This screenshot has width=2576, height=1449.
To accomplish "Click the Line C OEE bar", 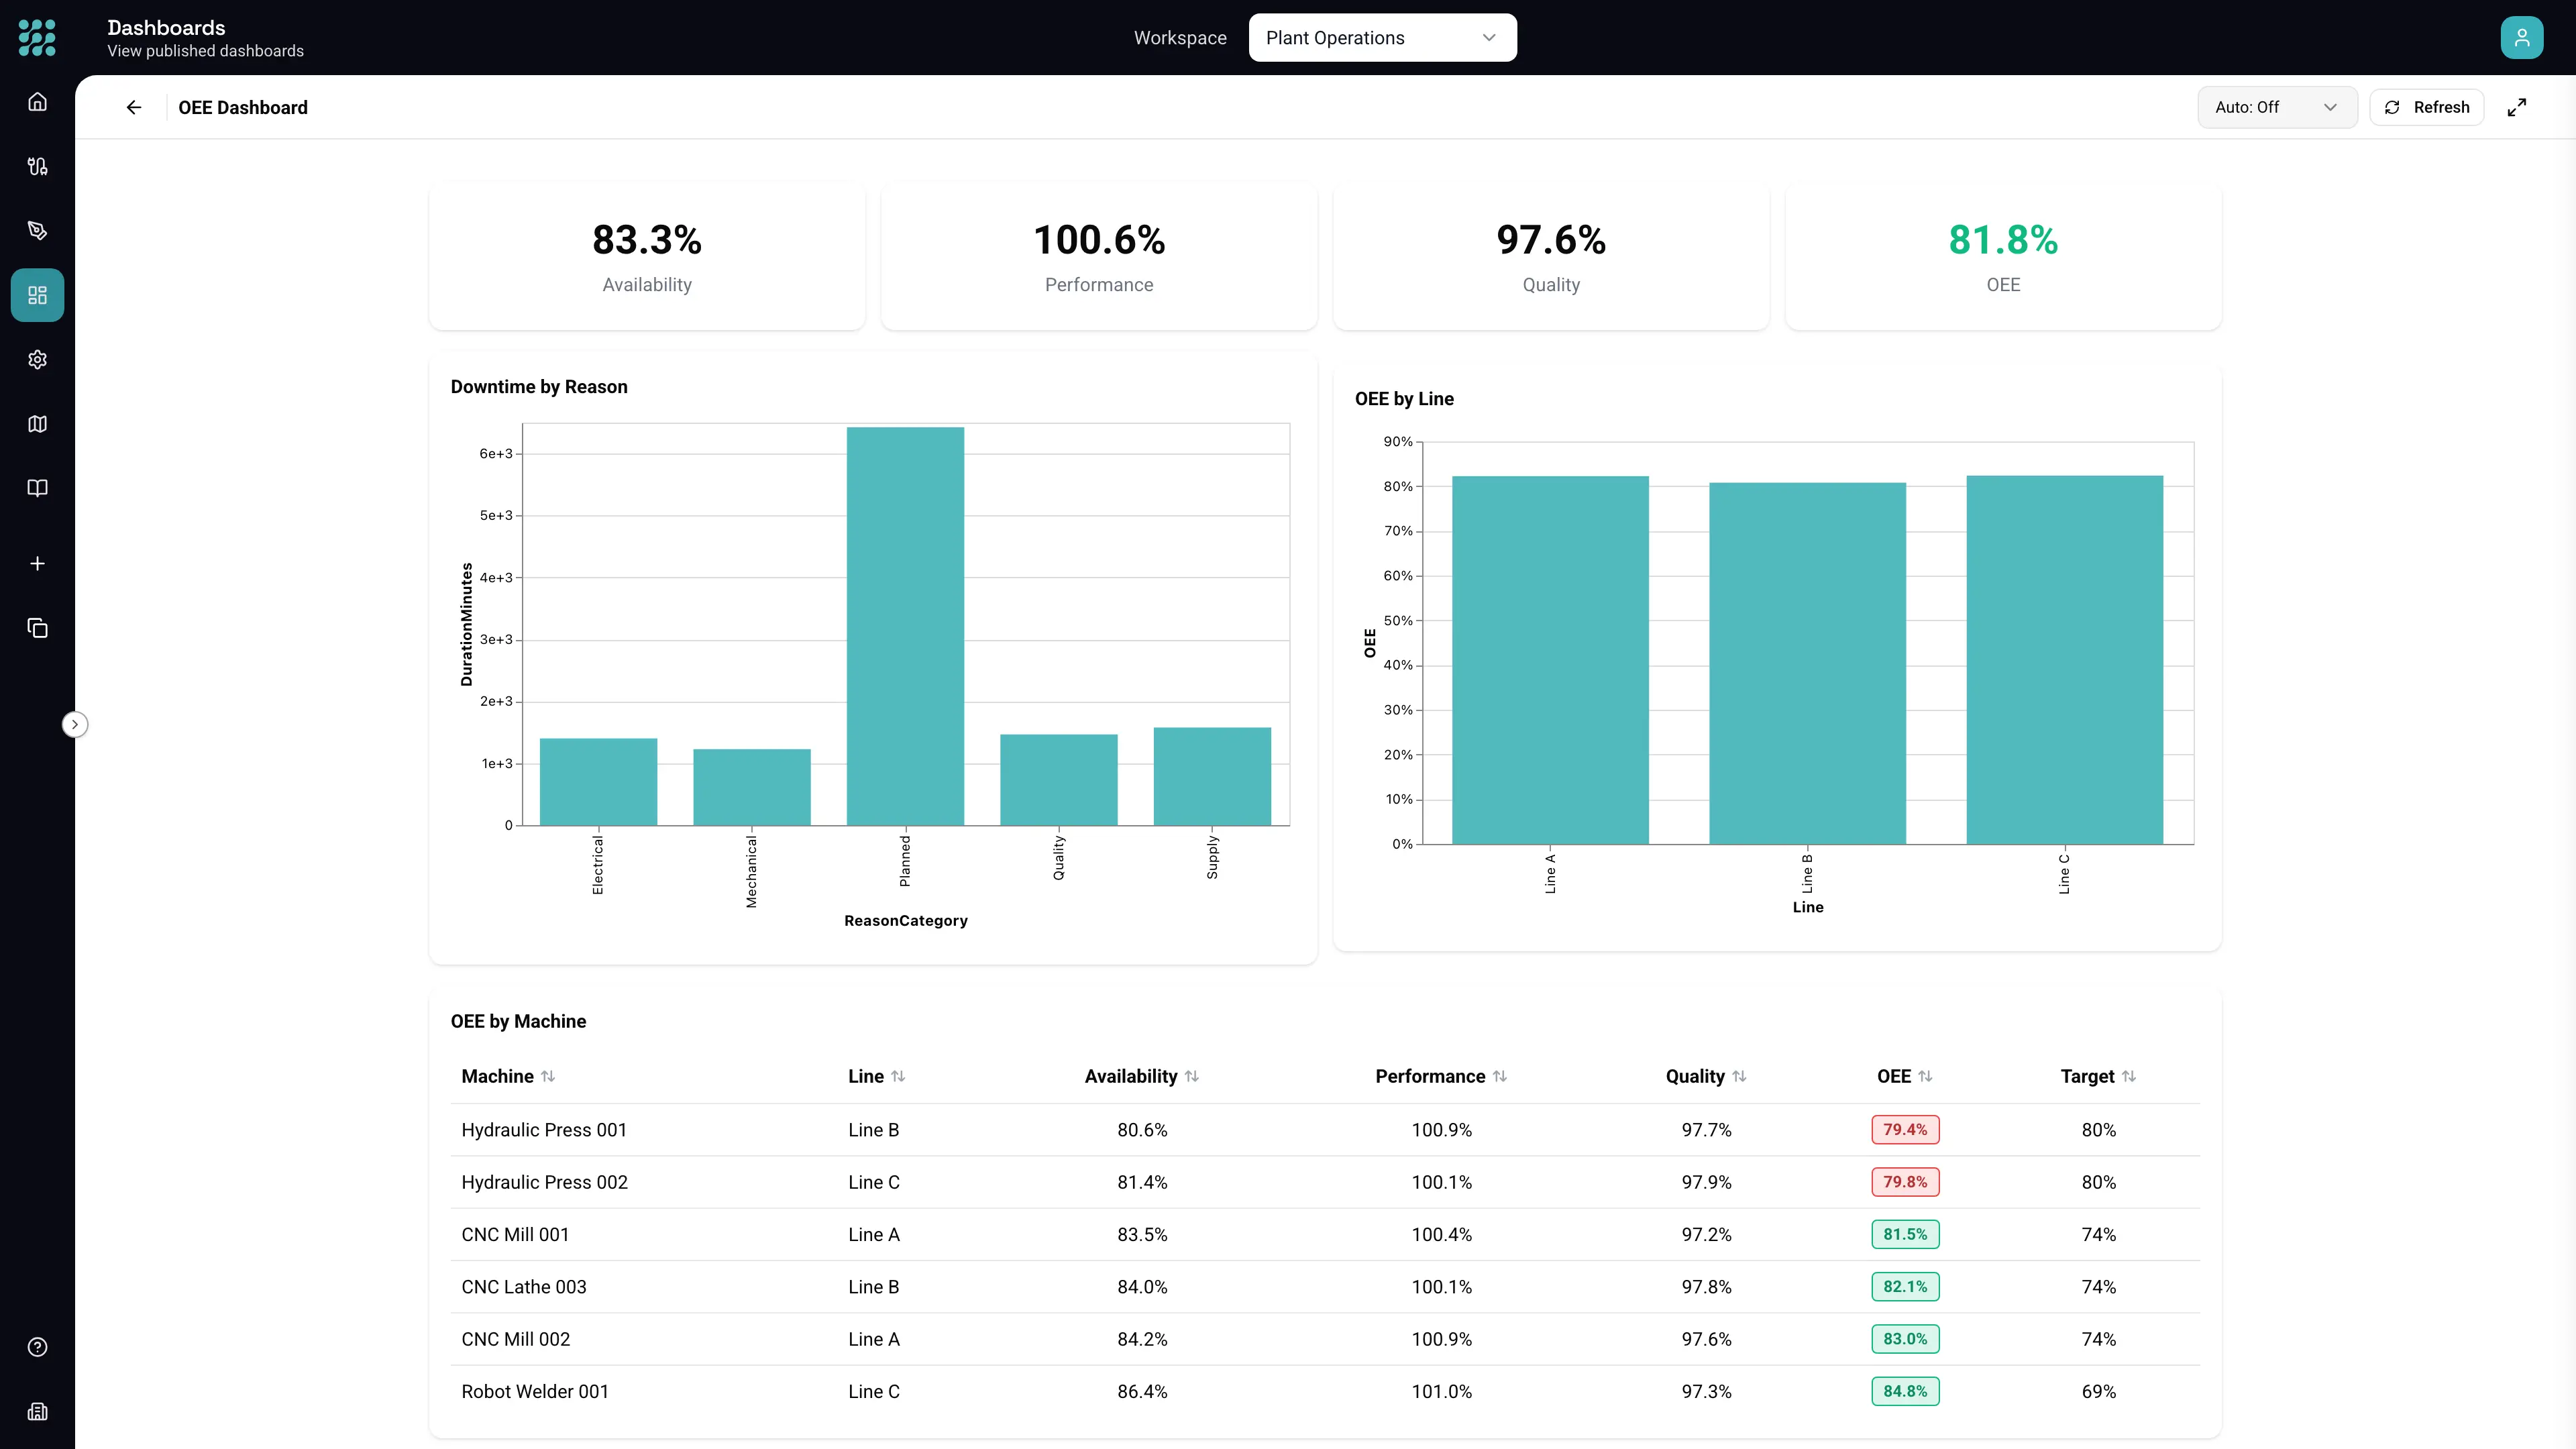I will point(2064,660).
